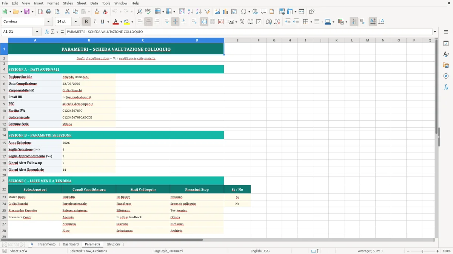This screenshot has width=453, height=254.
Task: Open the underline style dropdown arrow
Action: click(x=108, y=22)
